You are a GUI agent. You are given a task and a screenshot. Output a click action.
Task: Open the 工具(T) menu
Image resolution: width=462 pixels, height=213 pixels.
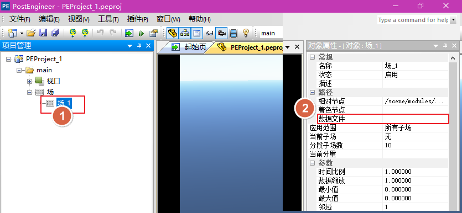click(x=108, y=19)
